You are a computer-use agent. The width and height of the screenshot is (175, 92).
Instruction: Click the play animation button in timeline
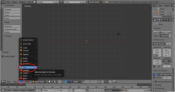[x=98, y=90]
